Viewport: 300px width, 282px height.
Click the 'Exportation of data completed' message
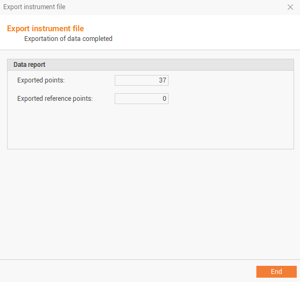68,39
